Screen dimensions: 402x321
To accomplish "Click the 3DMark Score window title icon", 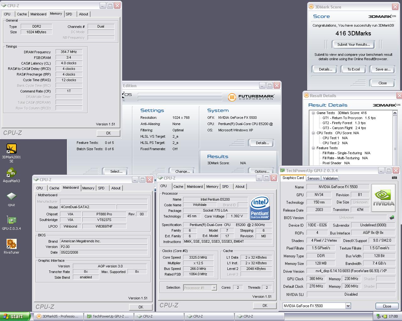I will click(311, 7).
